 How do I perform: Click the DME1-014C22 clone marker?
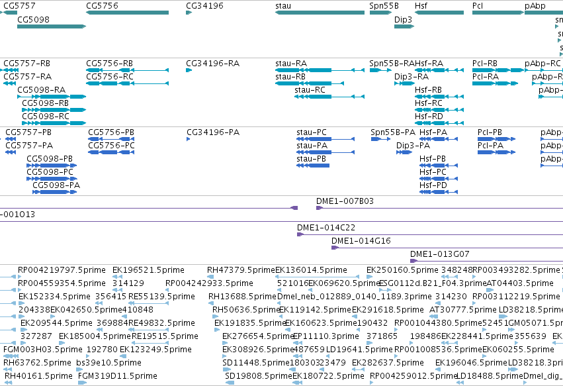300,234
